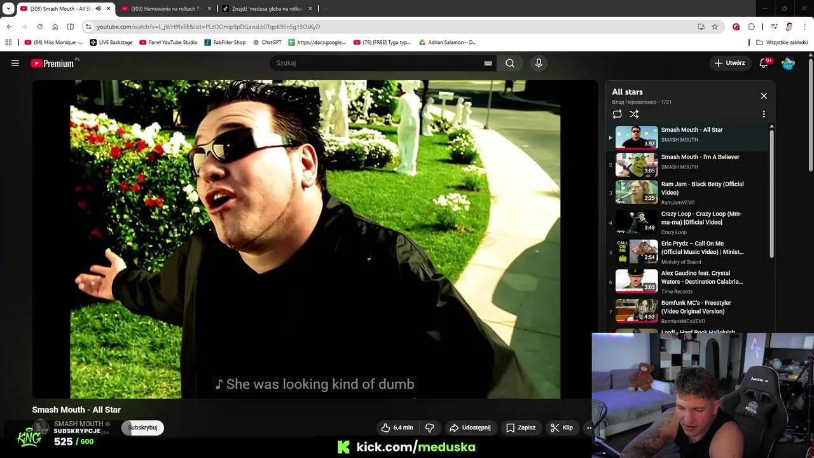Click the site info icon in address bar
Image resolution: width=814 pixels, height=458 pixels.
pos(88,27)
